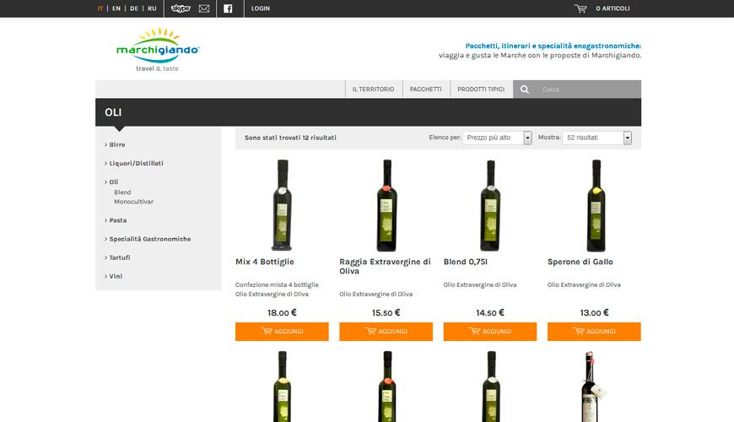Open the Raggia Extravergine bottle thumbnail
This screenshot has width=734, height=422.
pos(386,205)
